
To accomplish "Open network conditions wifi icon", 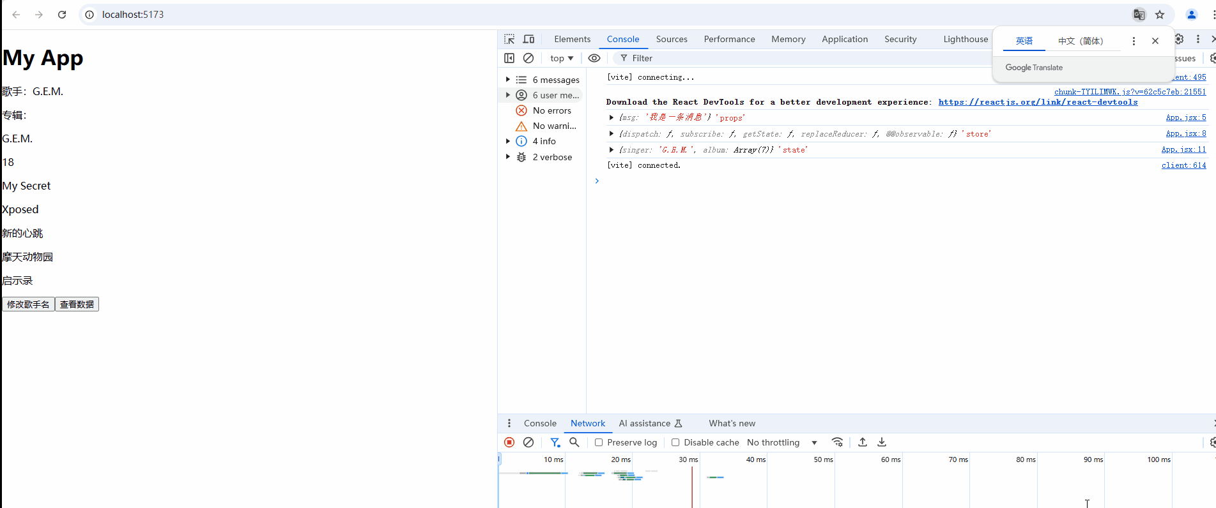I will pyautogui.click(x=837, y=442).
